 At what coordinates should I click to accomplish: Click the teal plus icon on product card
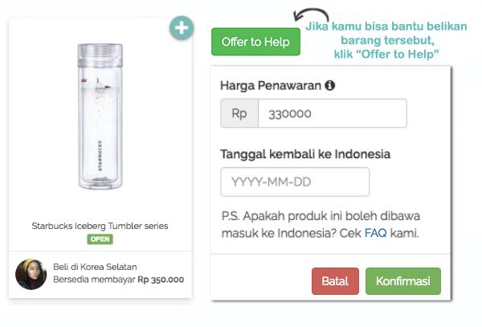tap(182, 28)
